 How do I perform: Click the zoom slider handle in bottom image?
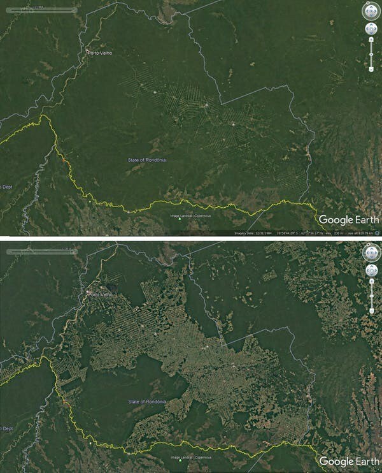point(371,296)
